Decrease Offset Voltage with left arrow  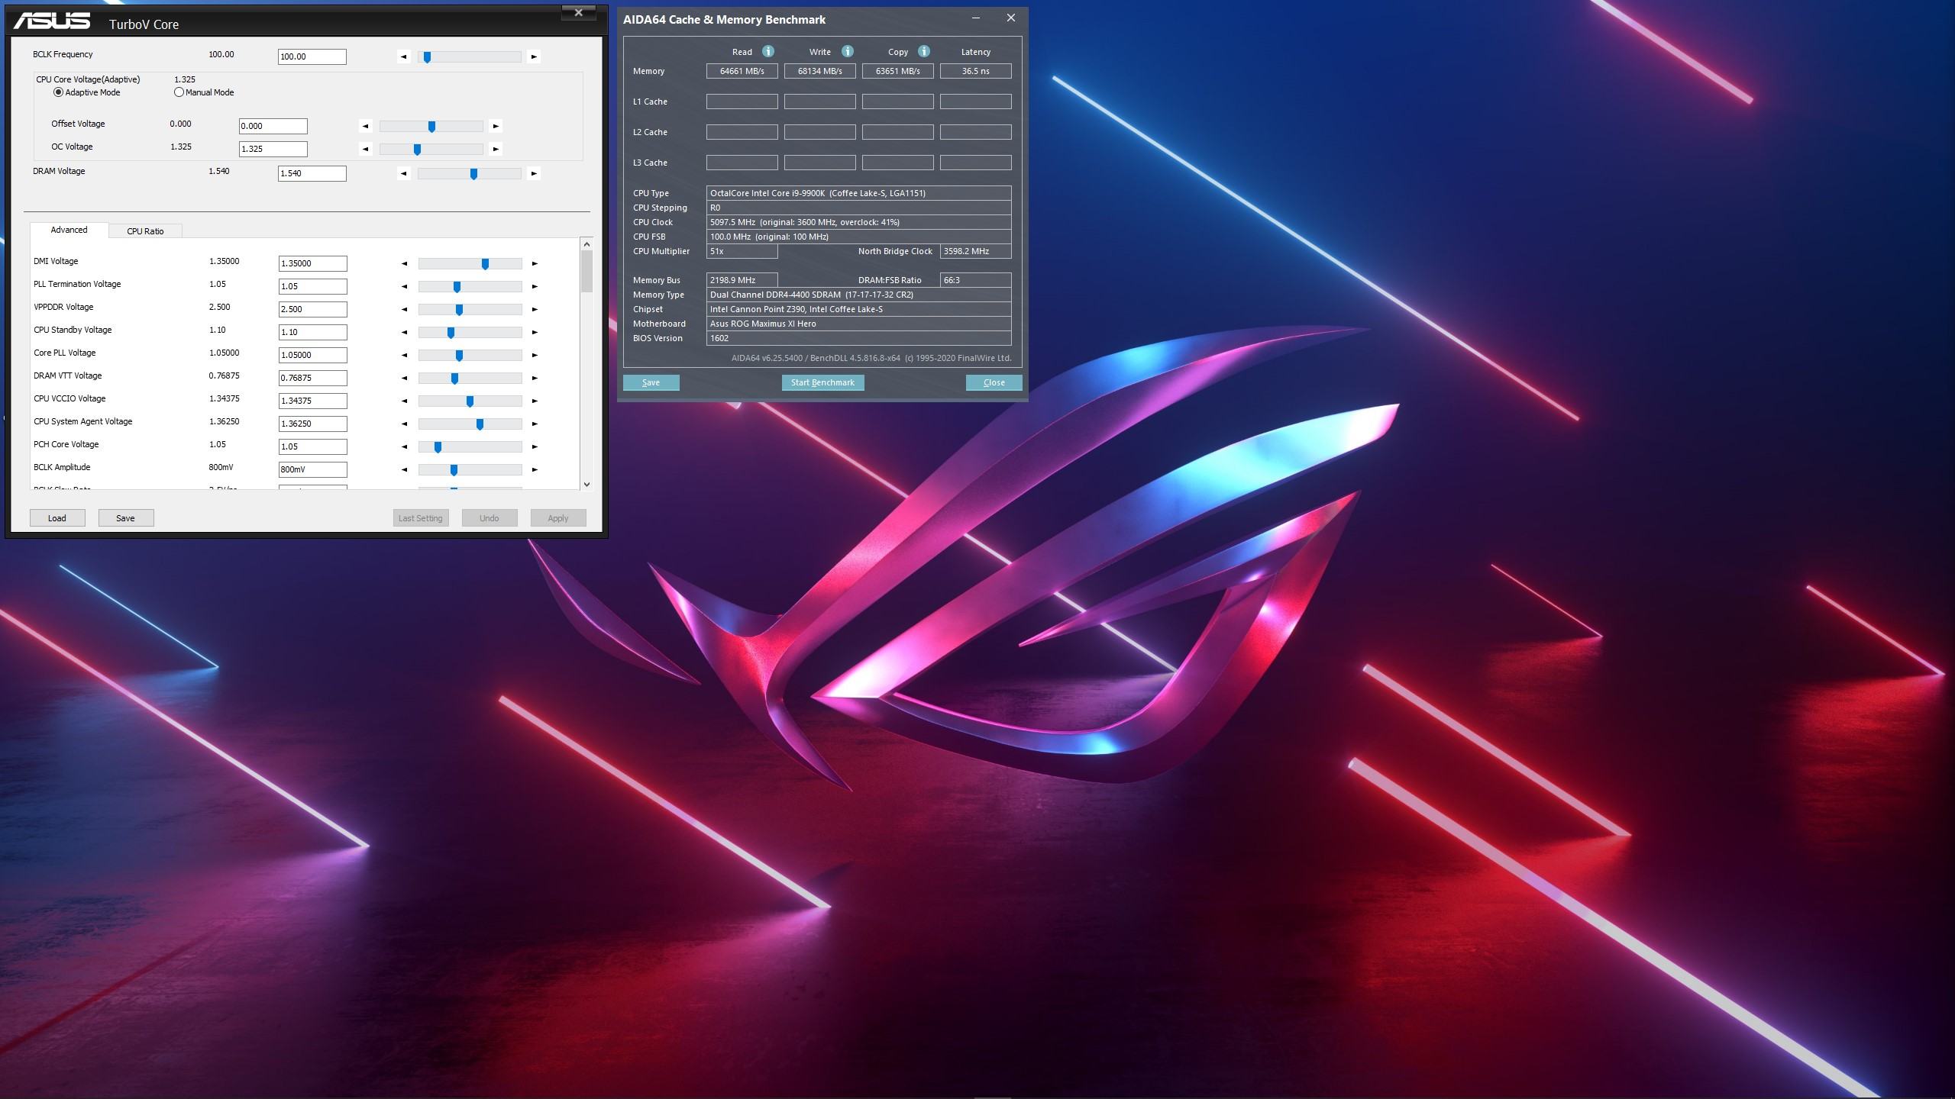click(365, 126)
